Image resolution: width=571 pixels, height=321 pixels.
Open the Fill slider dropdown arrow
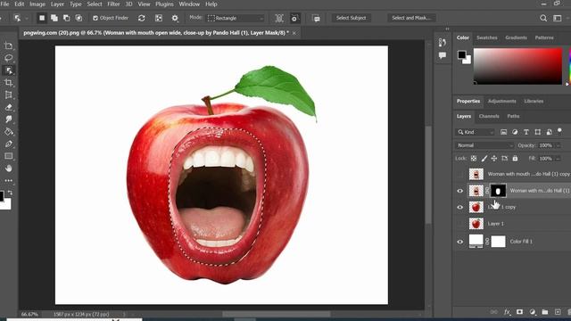pos(558,159)
